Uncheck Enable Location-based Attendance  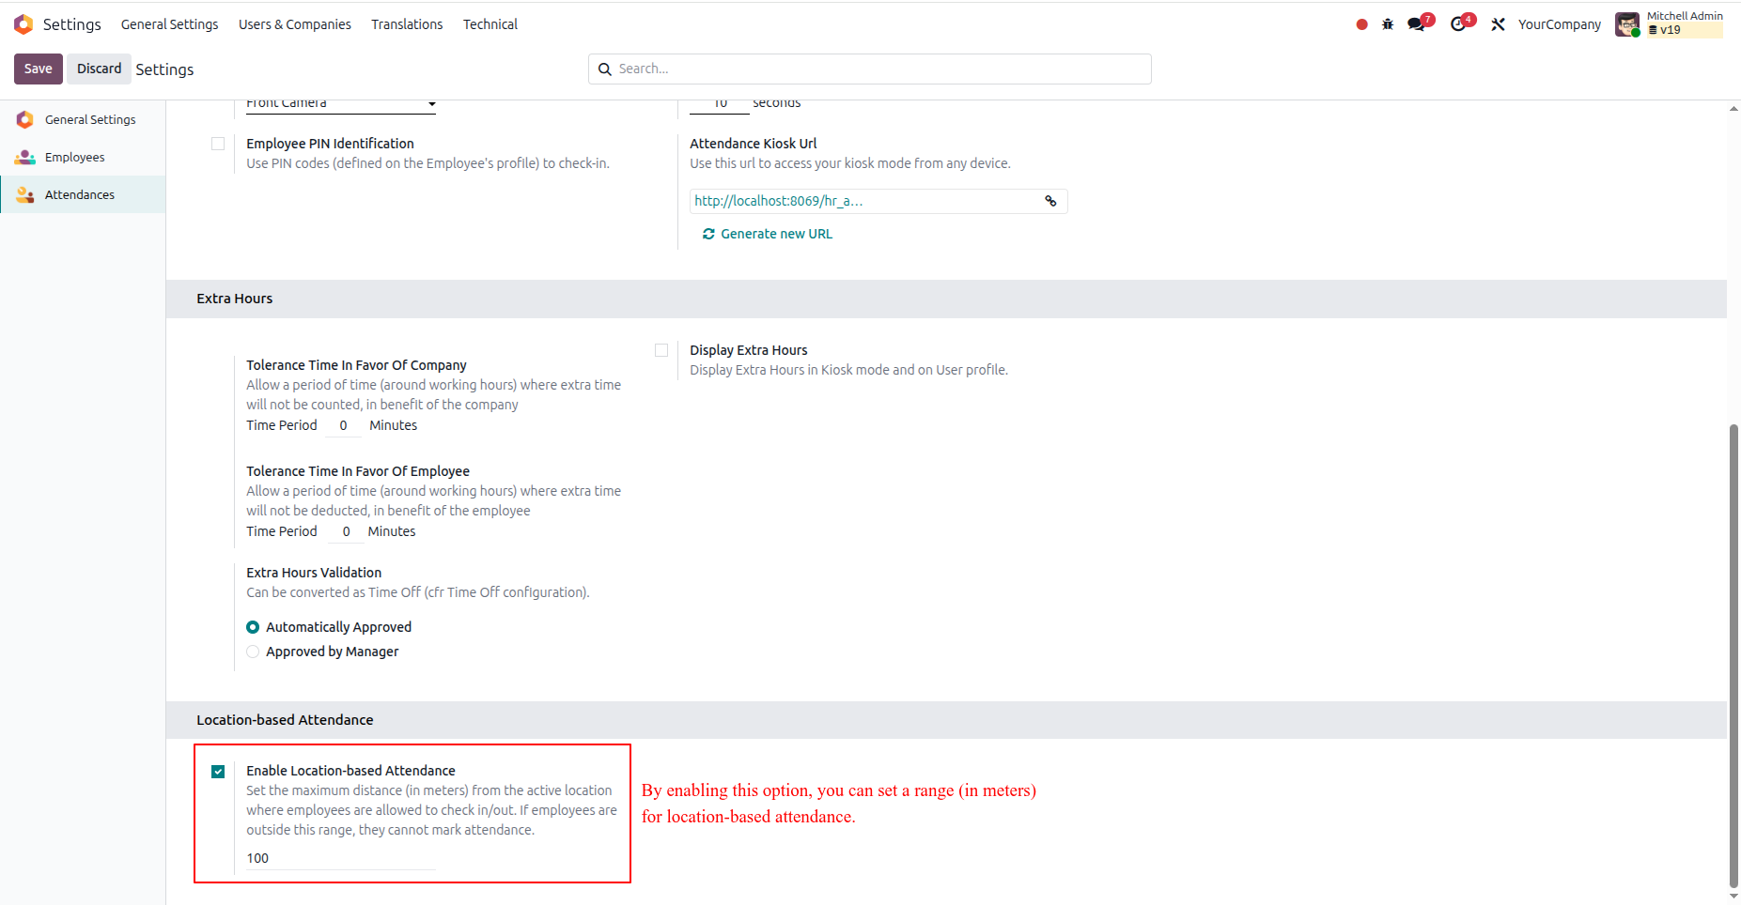(218, 772)
